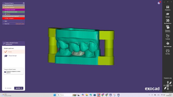This screenshot has width=173, height=97.
Task: Click the teal upper jaw model base
Action: pyautogui.click(x=77, y=34)
